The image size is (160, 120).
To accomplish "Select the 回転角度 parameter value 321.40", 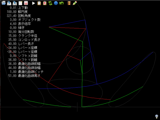I will (x=12, y=16).
